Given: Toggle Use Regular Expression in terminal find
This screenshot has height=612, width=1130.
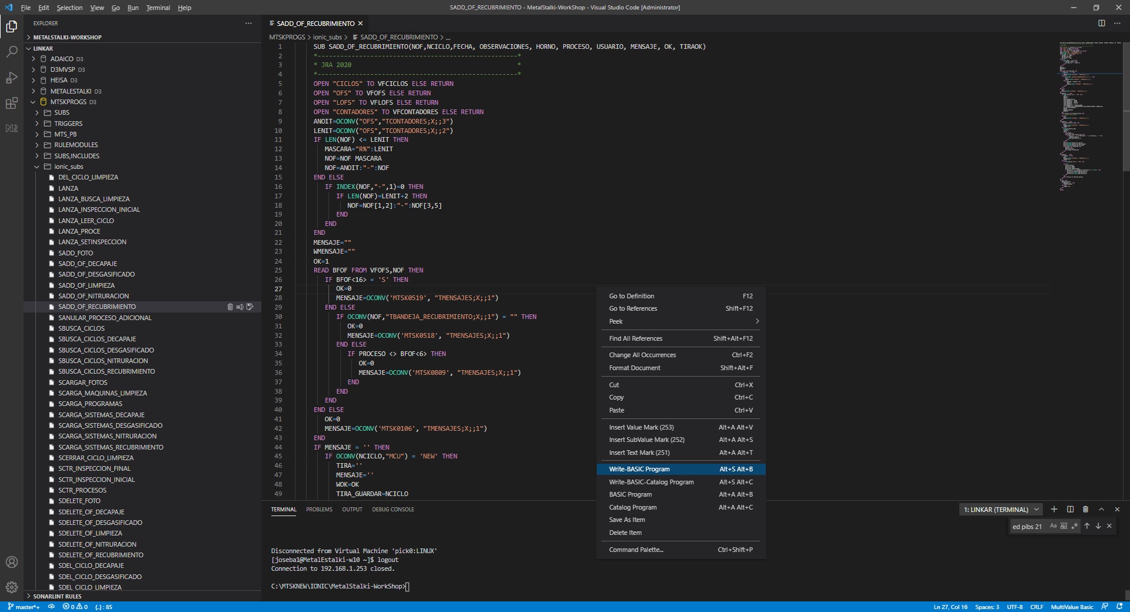Looking at the screenshot, I should [x=1075, y=526].
